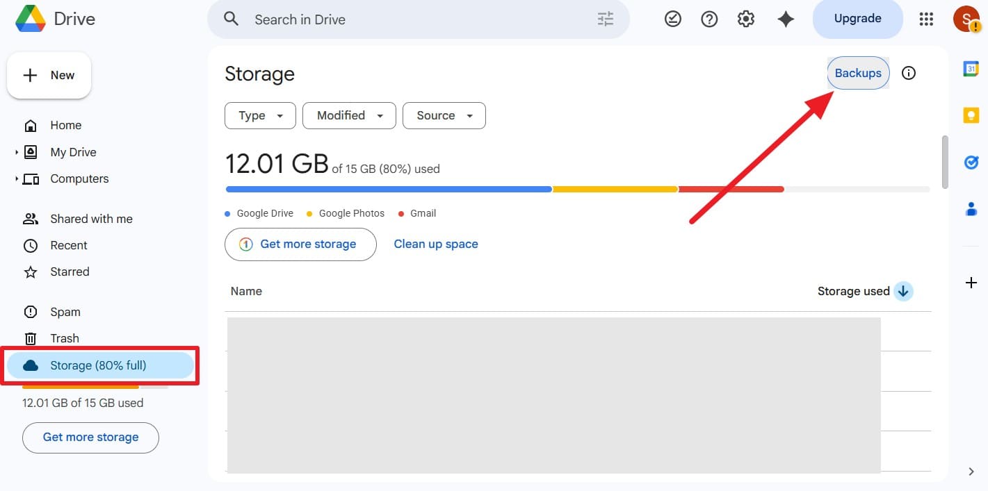Image resolution: width=988 pixels, height=491 pixels.
Task: Click the blue Google Drive usage bar segment
Action: coord(389,189)
